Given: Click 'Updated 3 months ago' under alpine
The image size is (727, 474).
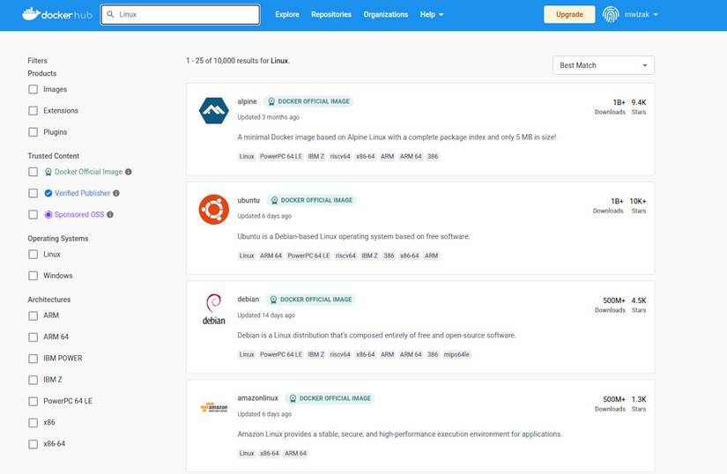Looking at the screenshot, I should pyautogui.click(x=269, y=117).
